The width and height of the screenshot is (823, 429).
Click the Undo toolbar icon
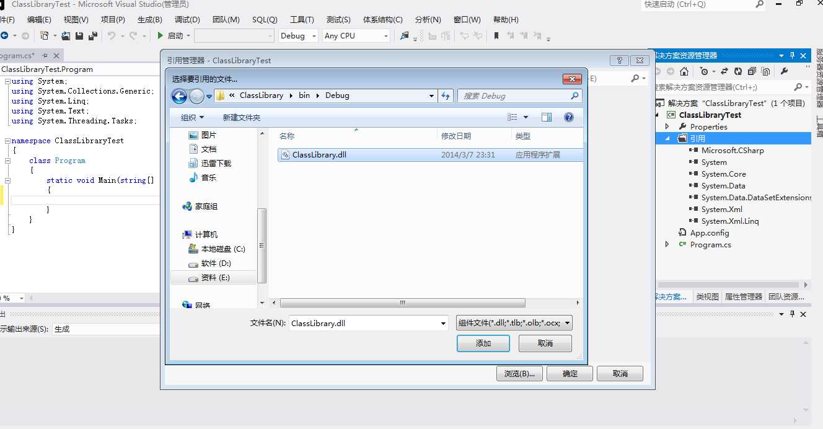tap(112, 36)
